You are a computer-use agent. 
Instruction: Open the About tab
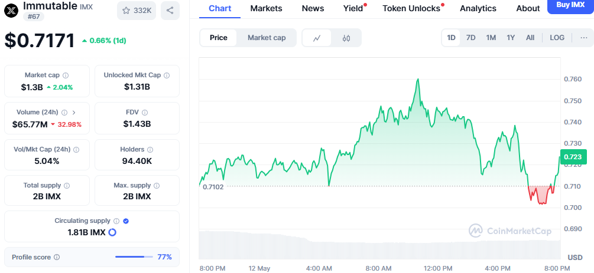point(528,8)
